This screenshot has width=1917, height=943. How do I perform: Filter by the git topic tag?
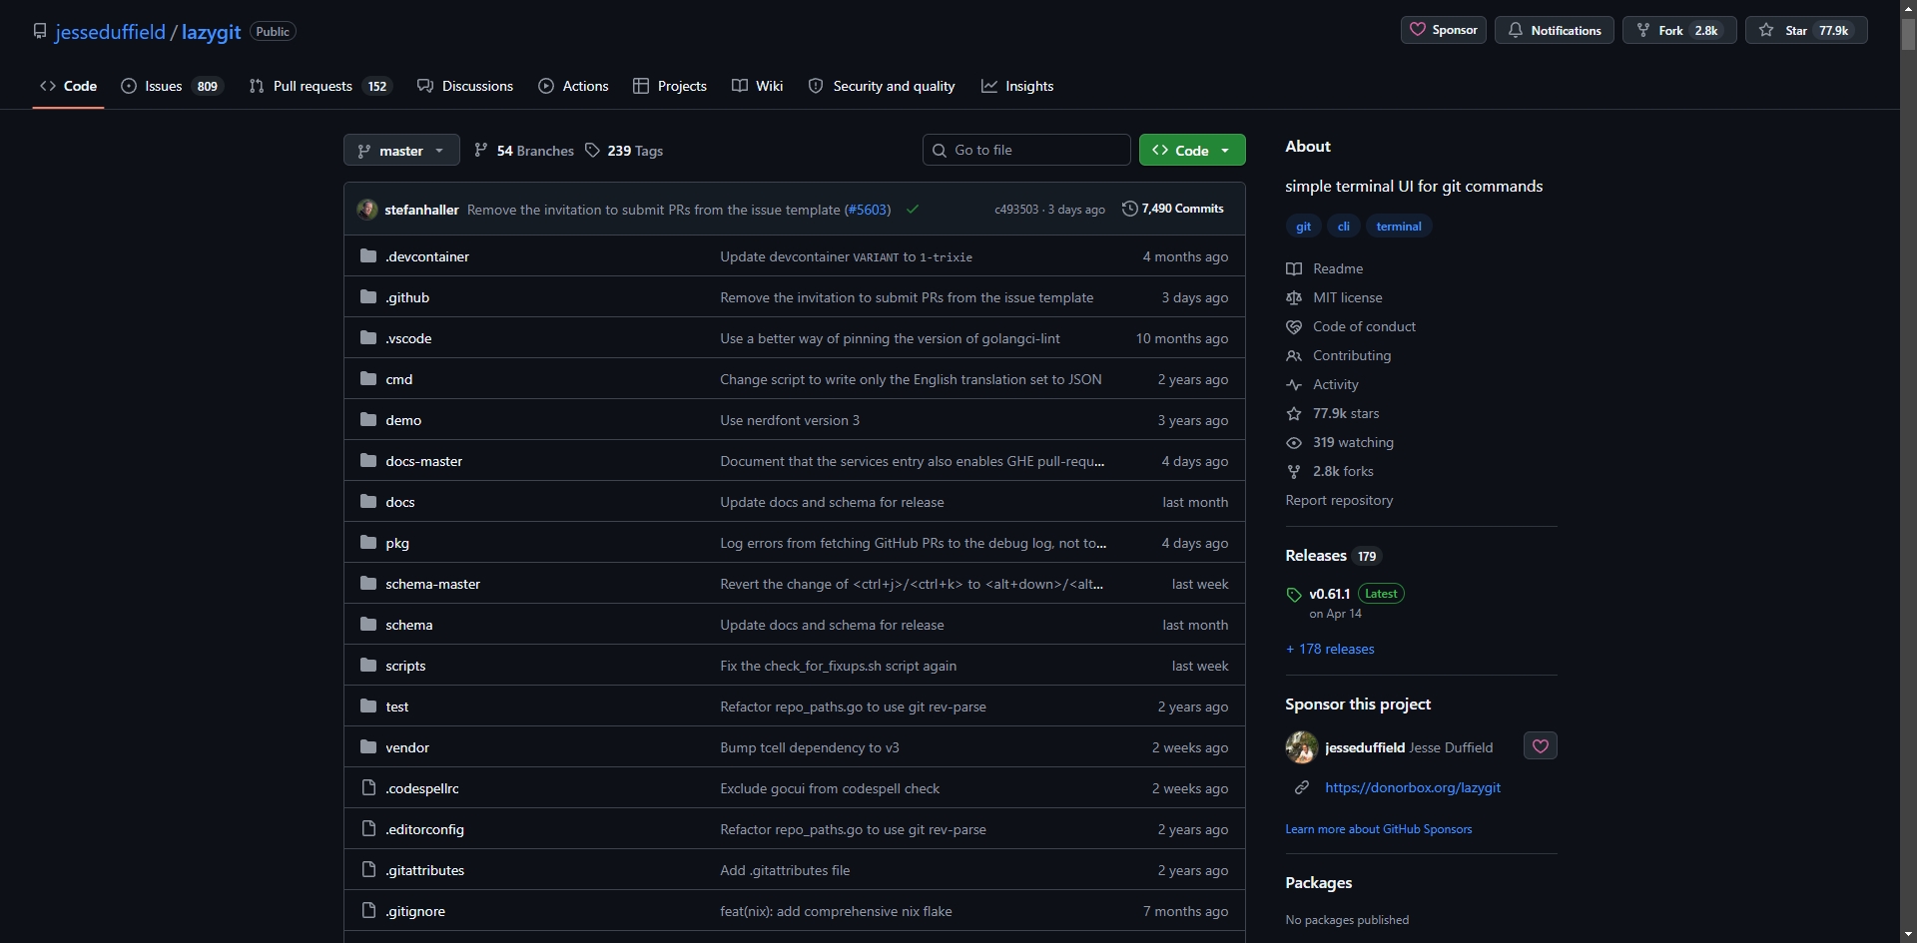(1303, 227)
